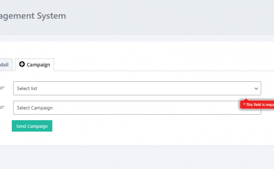Click the tab strip right of Campaign
This screenshot has width=274, height=169.
164,65
